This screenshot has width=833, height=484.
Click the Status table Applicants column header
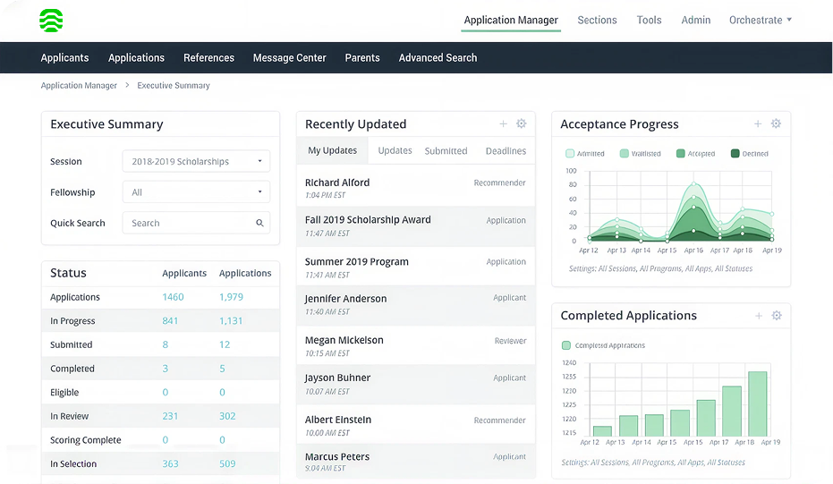(x=184, y=273)
